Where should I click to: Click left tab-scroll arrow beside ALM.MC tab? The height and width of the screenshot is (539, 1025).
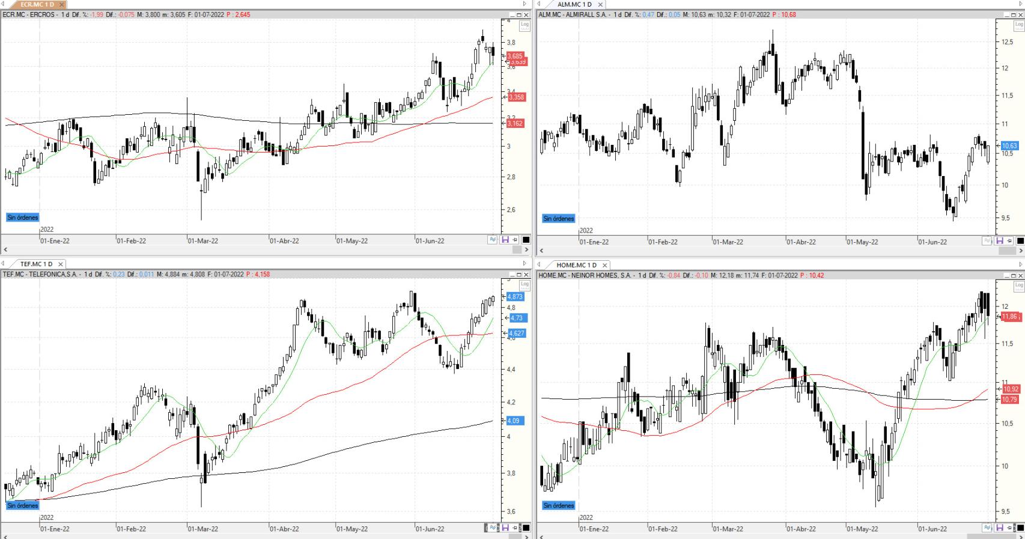540,4
